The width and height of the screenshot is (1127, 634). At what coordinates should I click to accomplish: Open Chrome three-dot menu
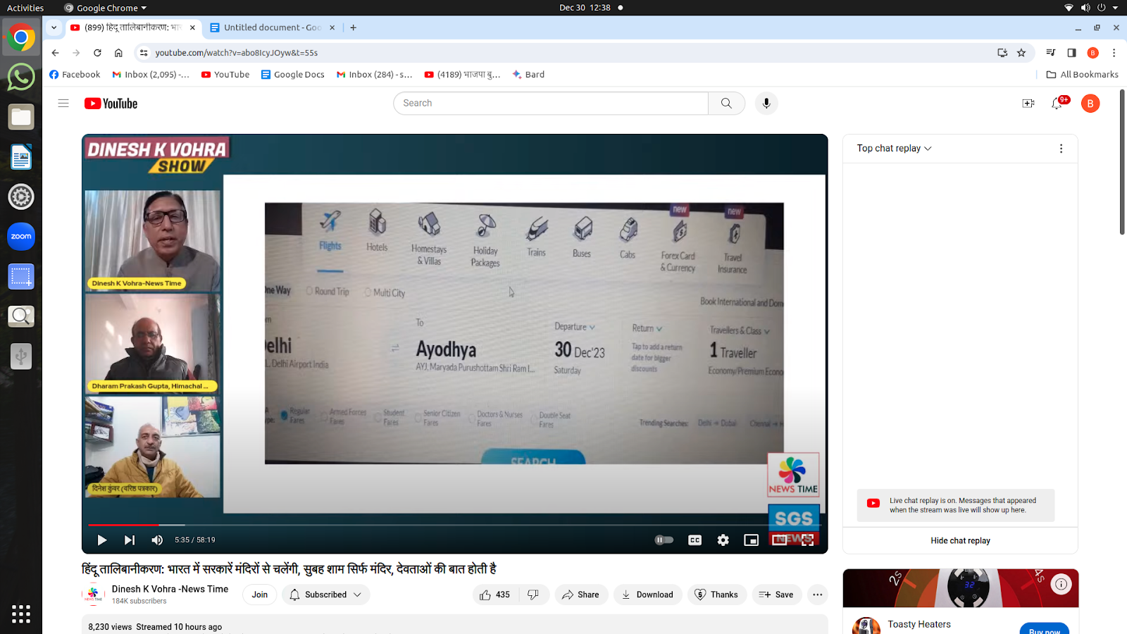(1114, 53)
